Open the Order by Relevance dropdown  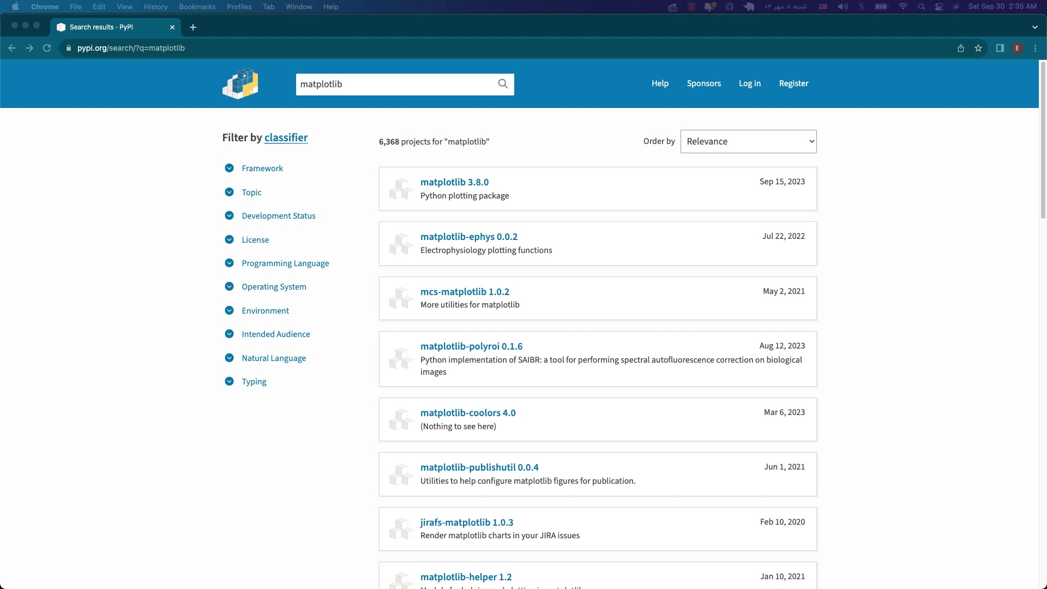(x=748, y=141)
